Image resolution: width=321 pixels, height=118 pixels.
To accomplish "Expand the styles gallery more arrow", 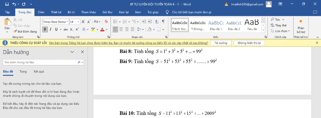I will [264, 30].
